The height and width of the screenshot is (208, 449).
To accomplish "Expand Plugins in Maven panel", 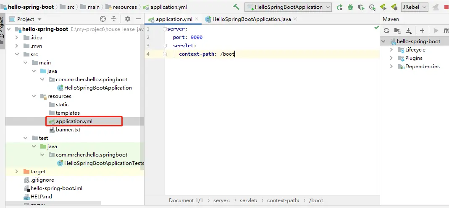I will tap(391, 58).
